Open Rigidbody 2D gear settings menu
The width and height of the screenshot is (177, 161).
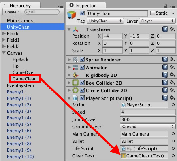click(x=172, y=75)
